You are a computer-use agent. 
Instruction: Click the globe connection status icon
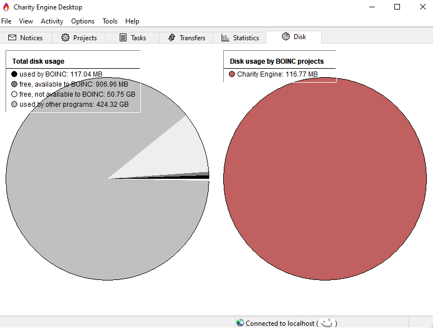[x=240, y=323]
